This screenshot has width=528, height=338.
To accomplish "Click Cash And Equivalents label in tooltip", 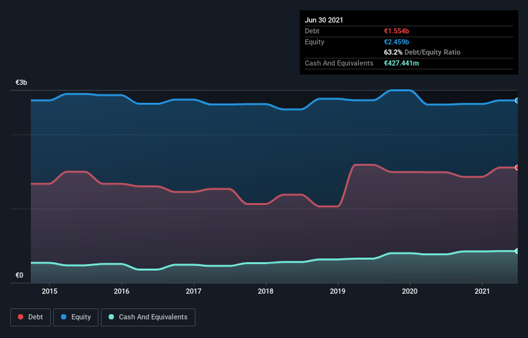I will 339,63.
